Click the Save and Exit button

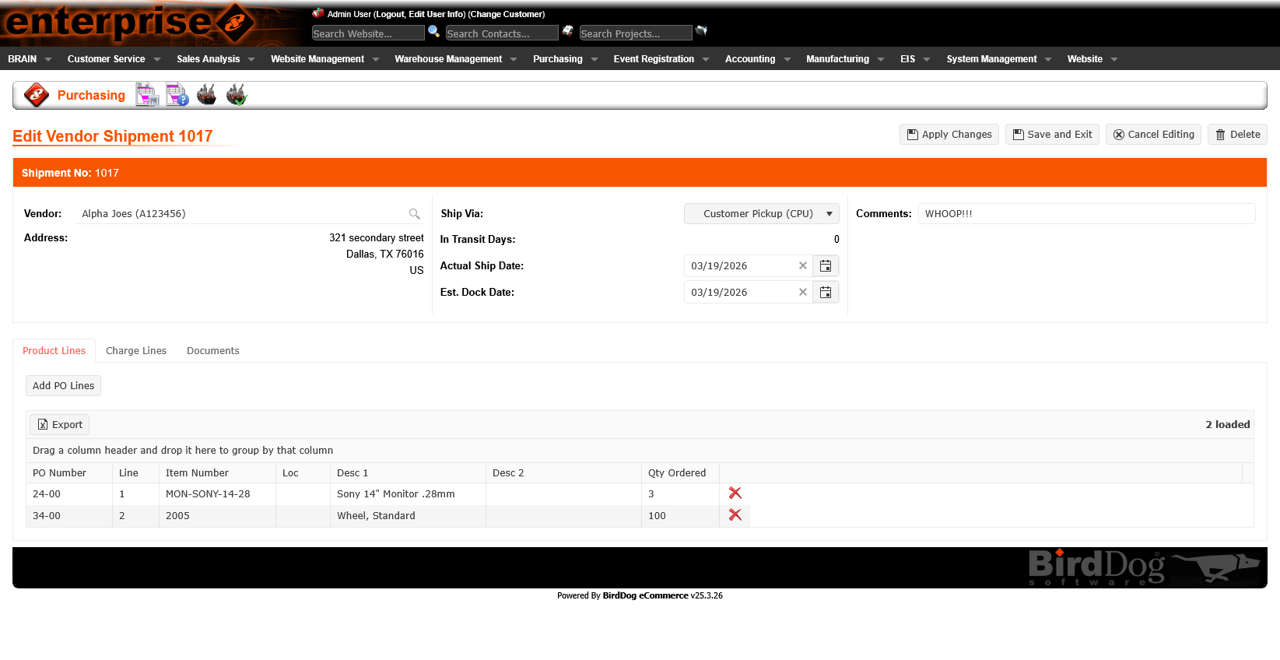point(1052,135)
